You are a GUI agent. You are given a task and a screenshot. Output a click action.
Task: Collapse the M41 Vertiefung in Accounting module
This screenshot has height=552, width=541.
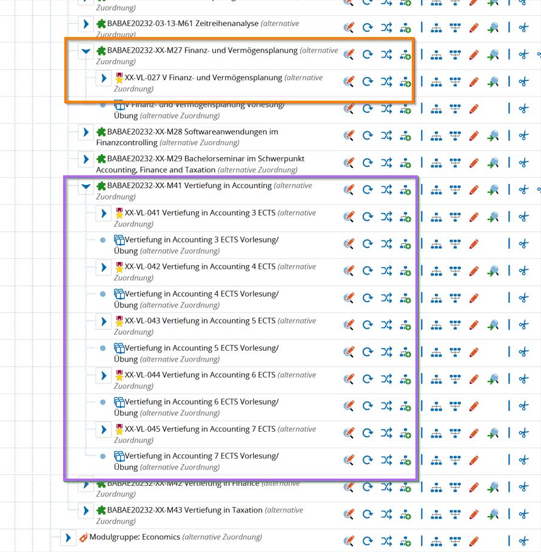coord(86,187)
